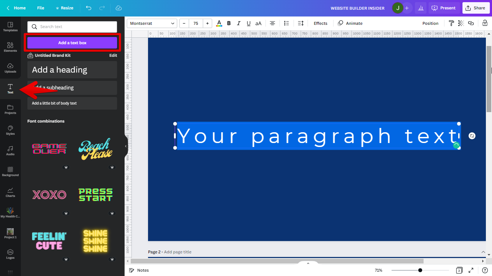Click the text alignment icon
The width and height of the screenshot is (492, 276).
[x=272, y=23]
